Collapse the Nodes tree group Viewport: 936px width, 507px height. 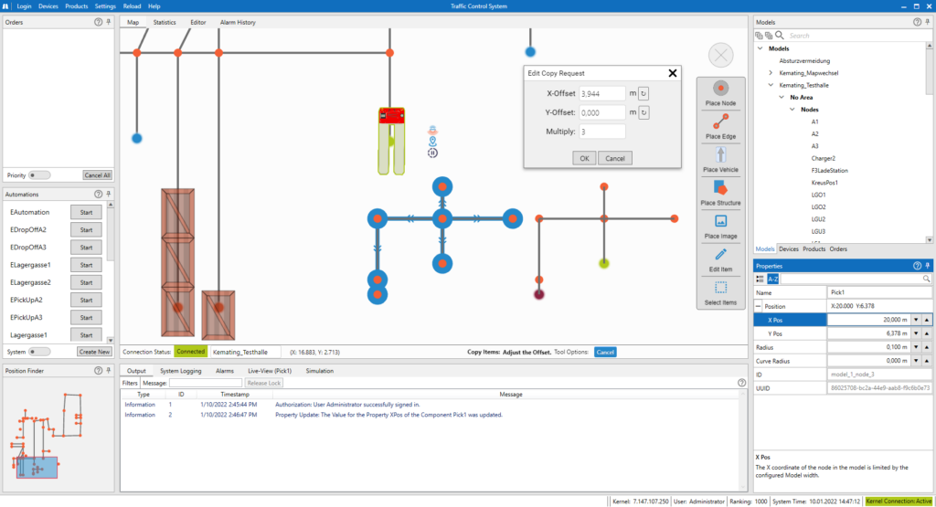pos(792,110)
